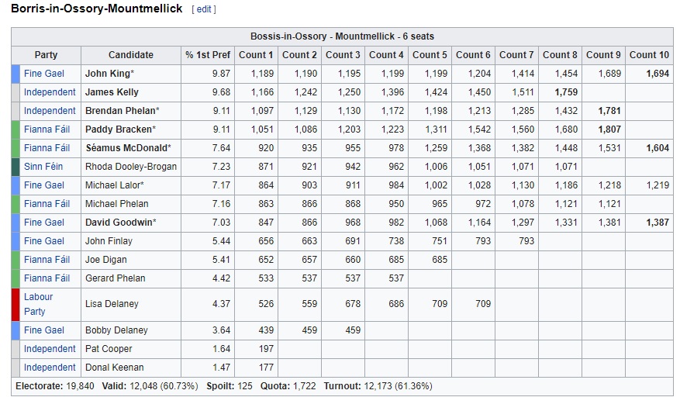680x404 pixels.
Task: Select candidate name James Kelly
Action: click(x=112, y=92)
